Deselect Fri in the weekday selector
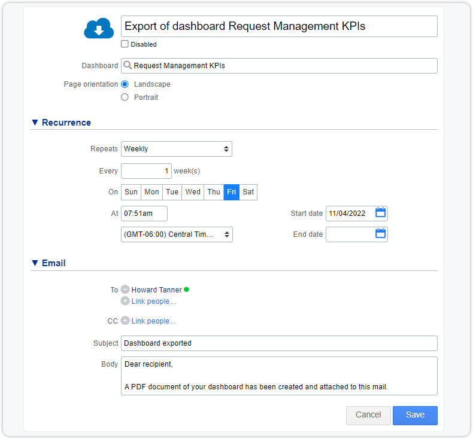The image size is (473, 439). pos(232,192)
